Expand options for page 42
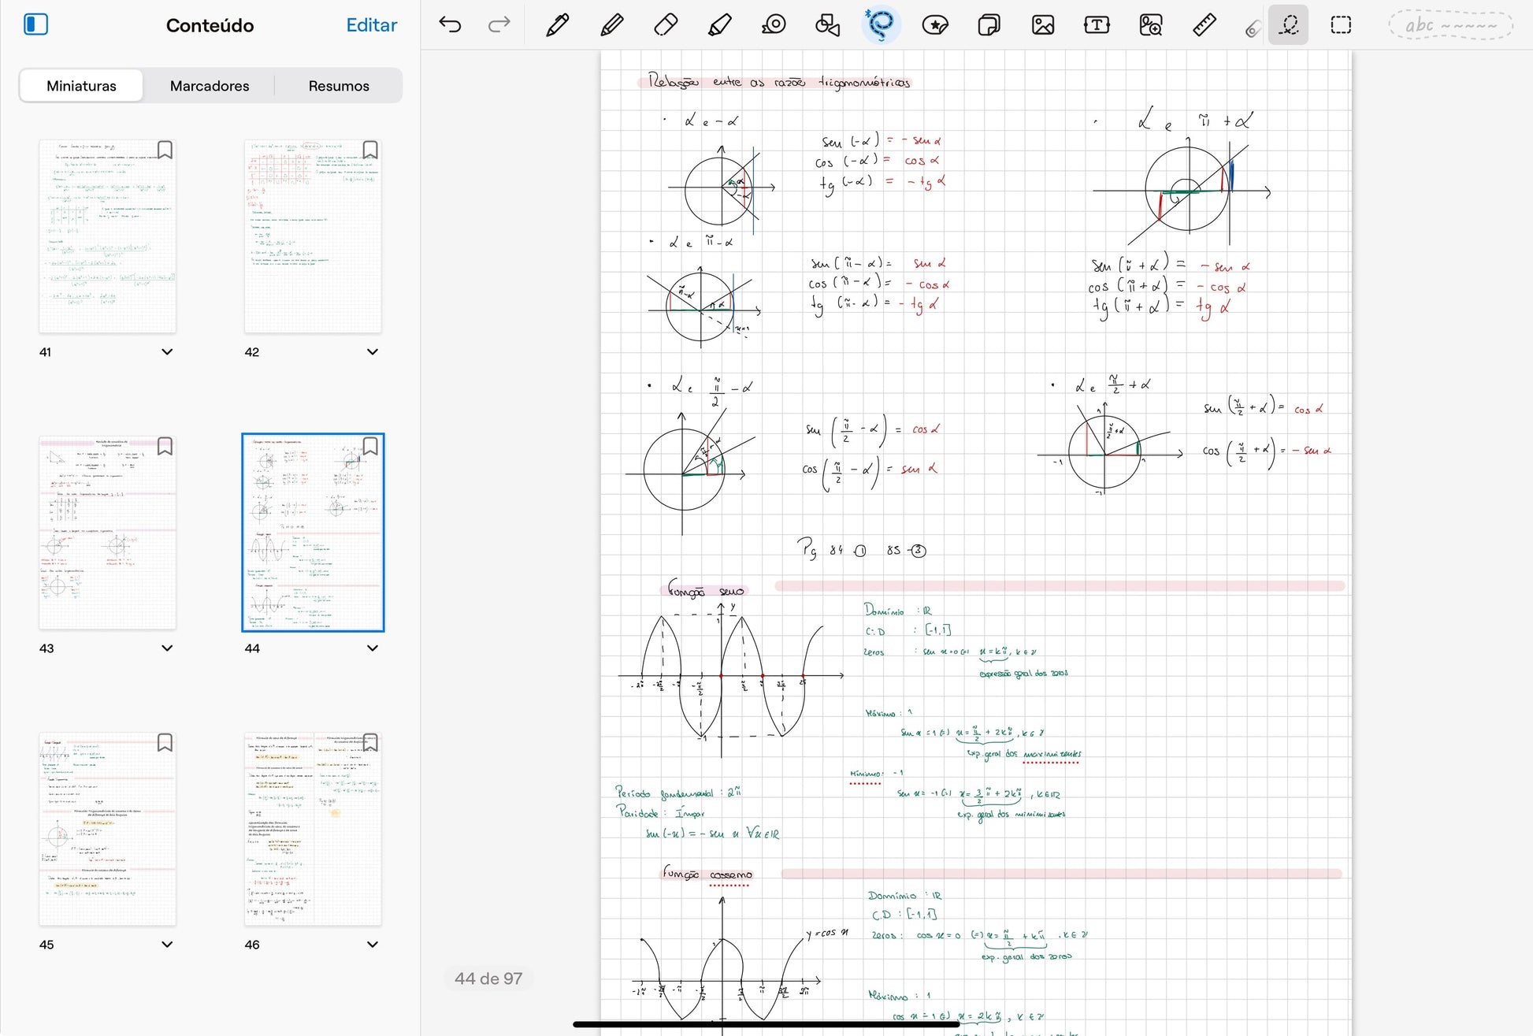1533x1036 pixels. pyautogui.click(x=373, y=352)
